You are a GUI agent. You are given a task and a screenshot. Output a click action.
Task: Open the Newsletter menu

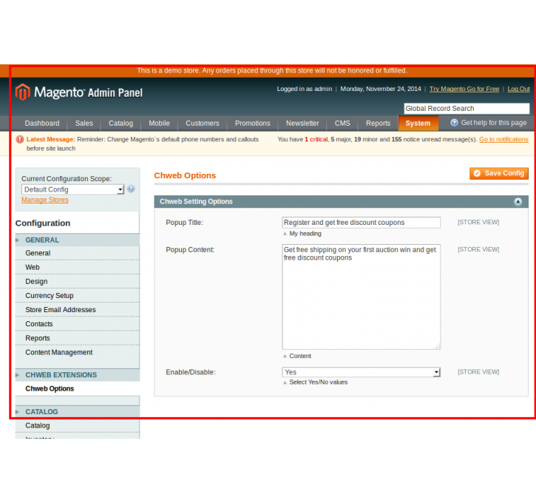pos(302,123)
